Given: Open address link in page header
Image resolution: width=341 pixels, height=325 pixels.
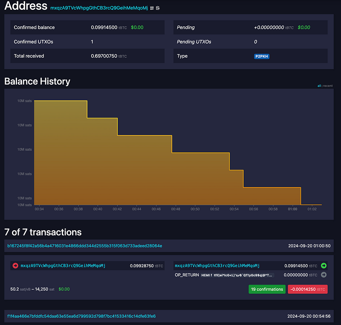Looking at the screenshot, I should click(99, 8).
